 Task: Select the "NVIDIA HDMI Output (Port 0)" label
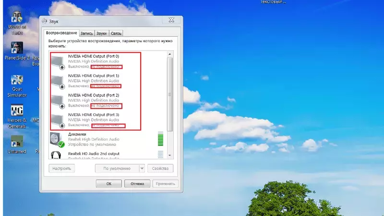pos(94,56)
